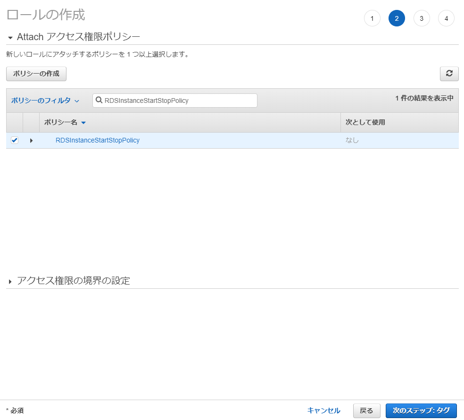Click the キャンセル link

pos(324,411)
